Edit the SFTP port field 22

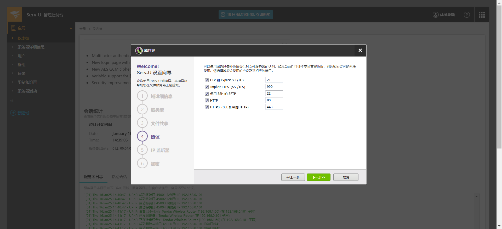pyautogui.click(x=274, y=94)
